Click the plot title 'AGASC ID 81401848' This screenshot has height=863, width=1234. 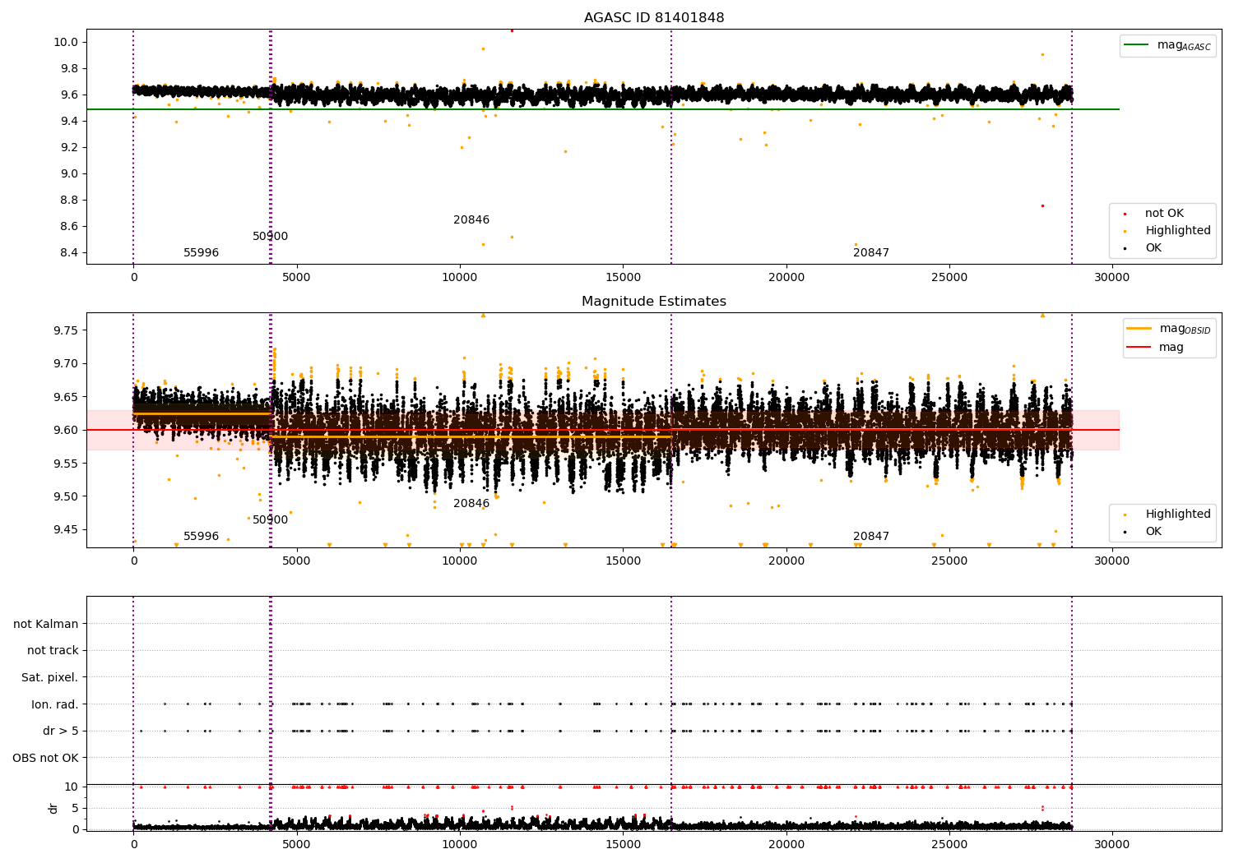click(x=654, y=18)
